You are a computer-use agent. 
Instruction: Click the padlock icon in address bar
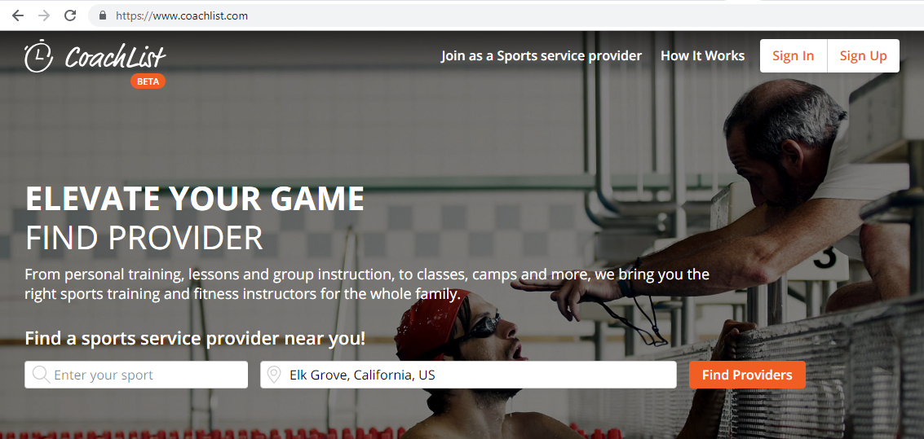(x=103, y=16)
